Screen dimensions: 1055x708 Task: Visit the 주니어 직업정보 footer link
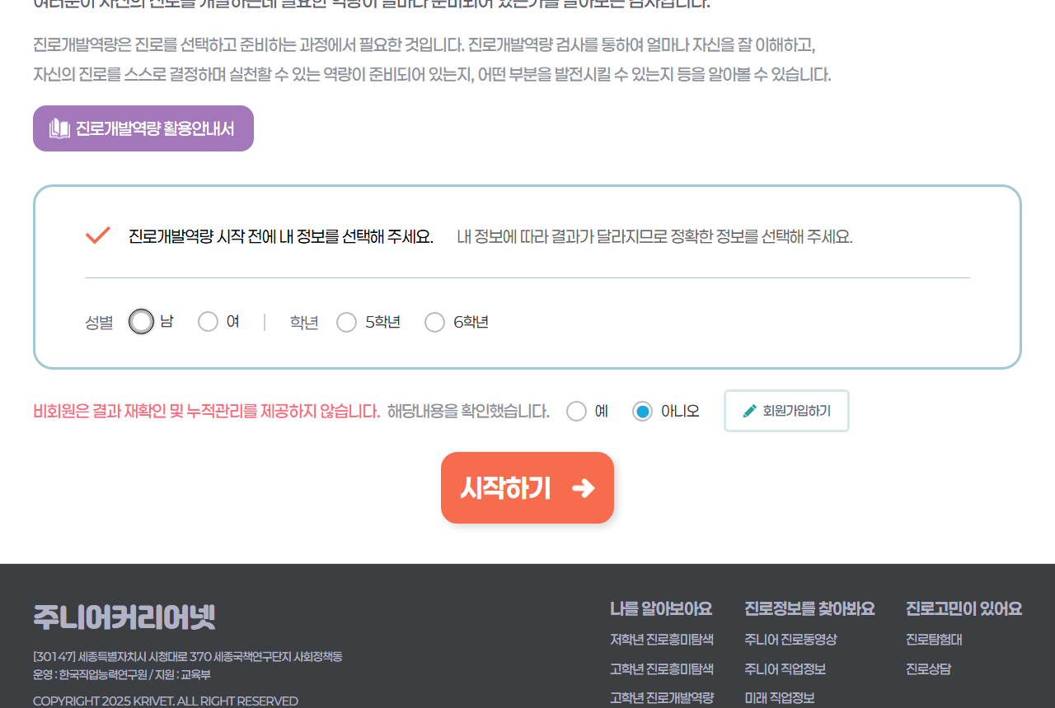coord(785,669)
